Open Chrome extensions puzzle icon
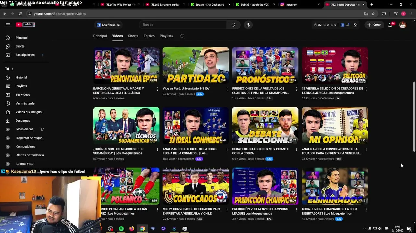This screenshot has width=416, height=233. click(x=384, y=14)
